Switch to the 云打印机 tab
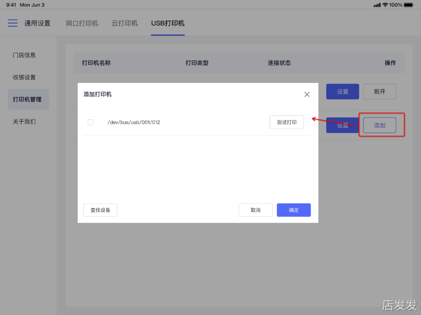The image size is (421, 315). point(125,23)
